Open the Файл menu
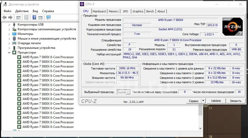The image size is (248, 138). [7, 11]
